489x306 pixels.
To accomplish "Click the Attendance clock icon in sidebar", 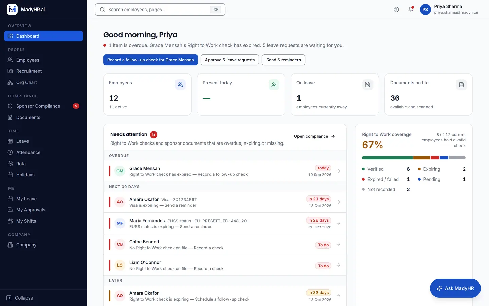I will [x=10, y=152].
